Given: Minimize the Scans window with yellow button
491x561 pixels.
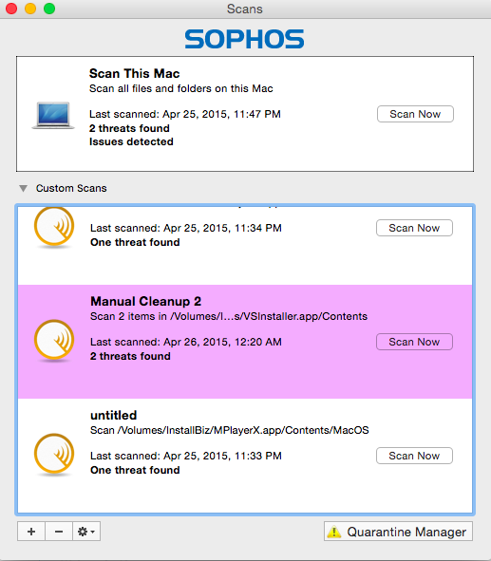Looking at the screenshot, I should pyautogui.click(x=30, y=9).
